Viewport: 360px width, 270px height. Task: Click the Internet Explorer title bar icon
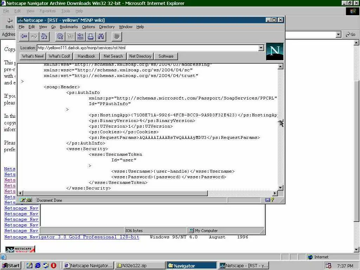click(3, 3)
